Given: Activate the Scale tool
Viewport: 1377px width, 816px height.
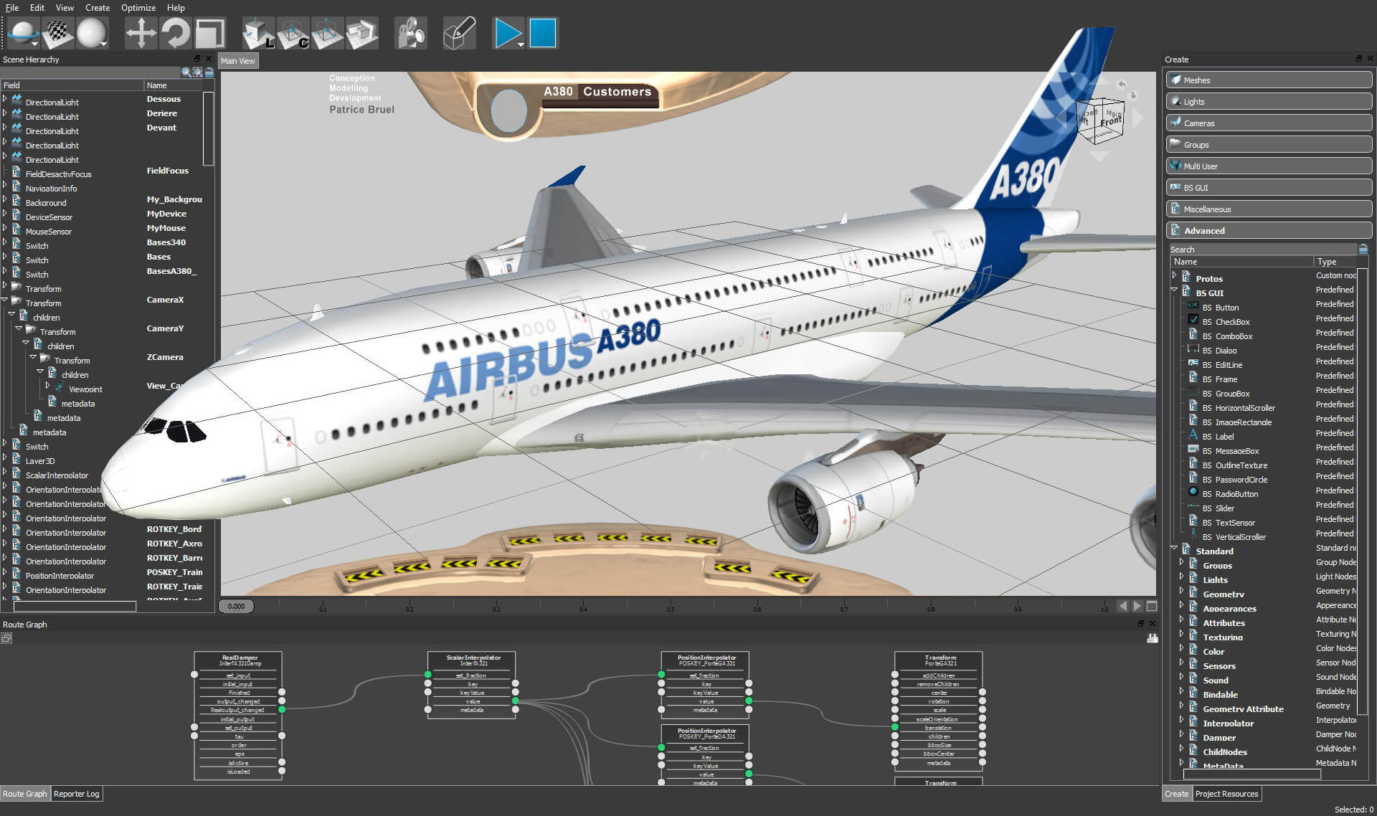Looking at the screenshot, I should (210, 33).
